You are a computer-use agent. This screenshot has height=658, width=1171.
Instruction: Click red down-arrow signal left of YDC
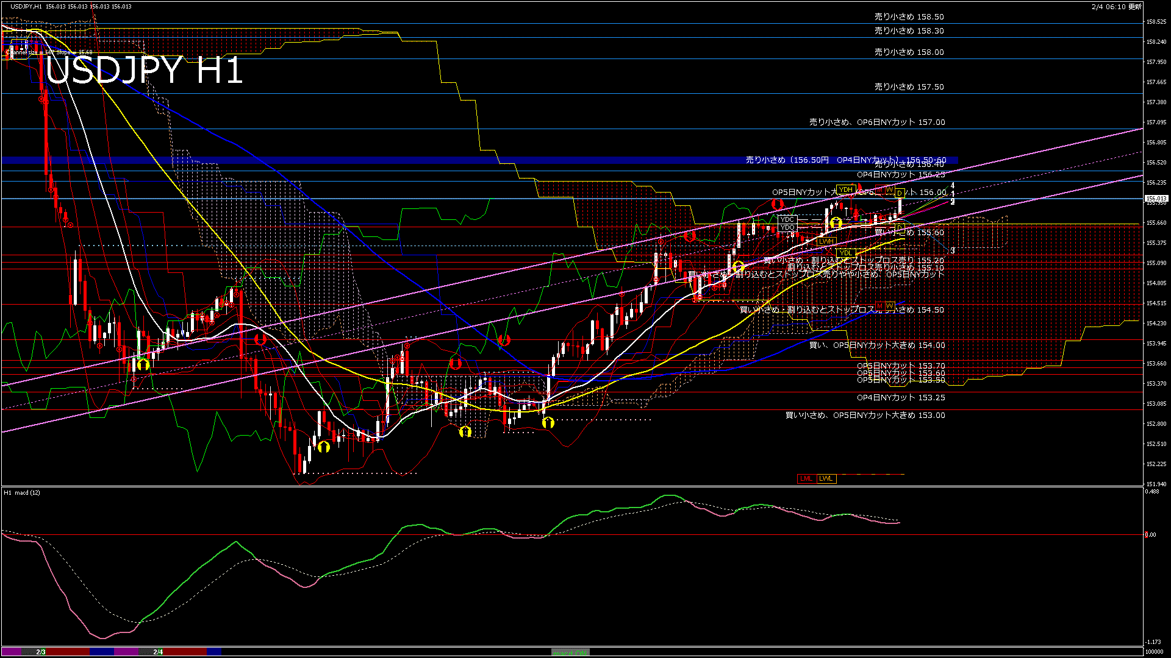tap(777, 204)
